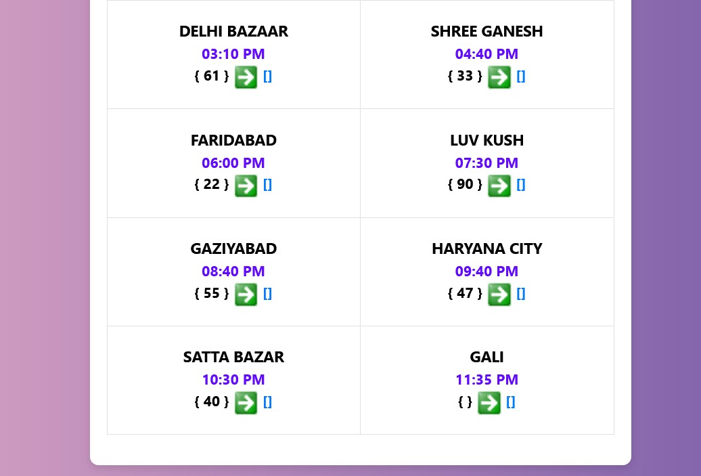Open blue brackets link for Shree Ganesh
The height and width of the screenshot is (476, 701).
pos(521,77)
